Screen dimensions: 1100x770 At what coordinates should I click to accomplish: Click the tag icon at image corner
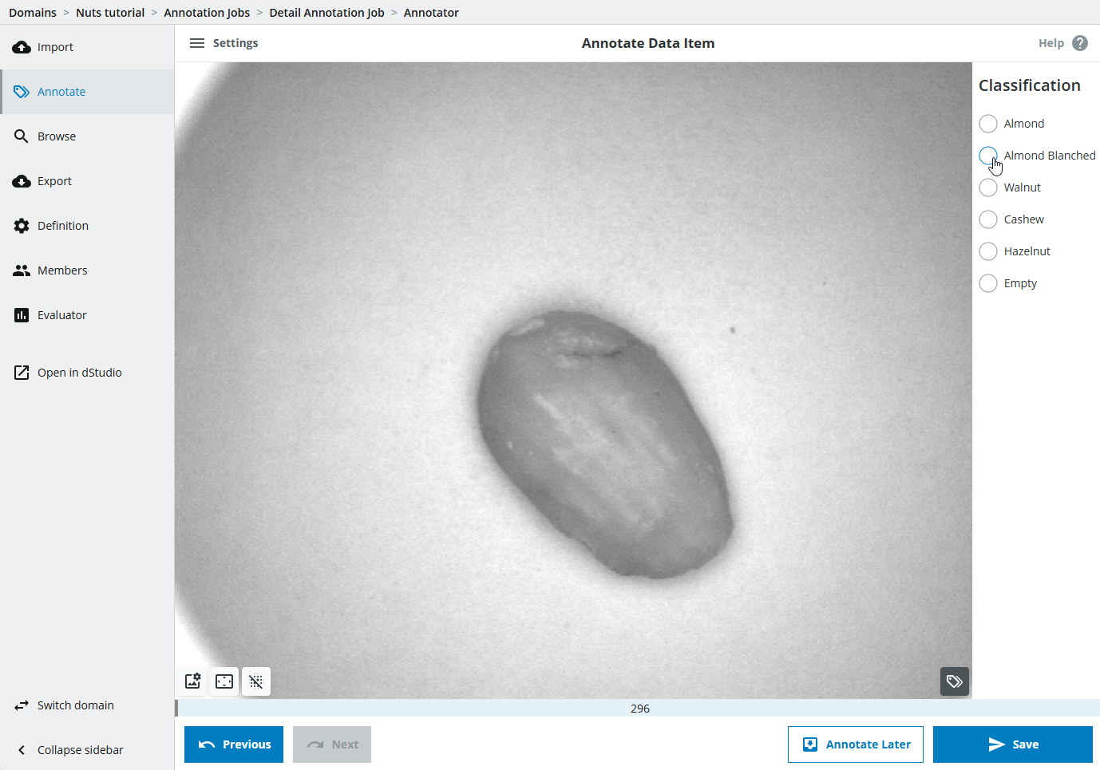coord(955,681)
